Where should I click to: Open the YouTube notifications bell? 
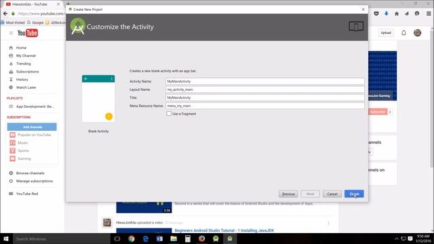403,33
